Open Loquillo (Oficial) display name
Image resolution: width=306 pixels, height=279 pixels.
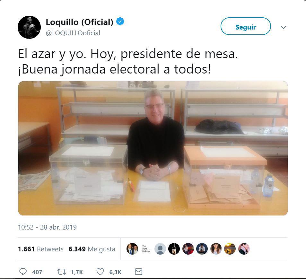79,22
